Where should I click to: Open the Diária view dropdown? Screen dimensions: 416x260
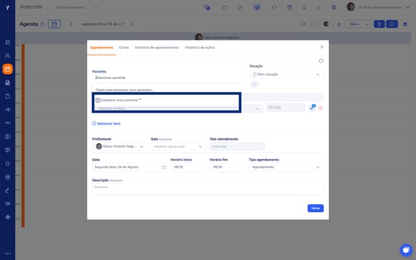pos(359,24)
